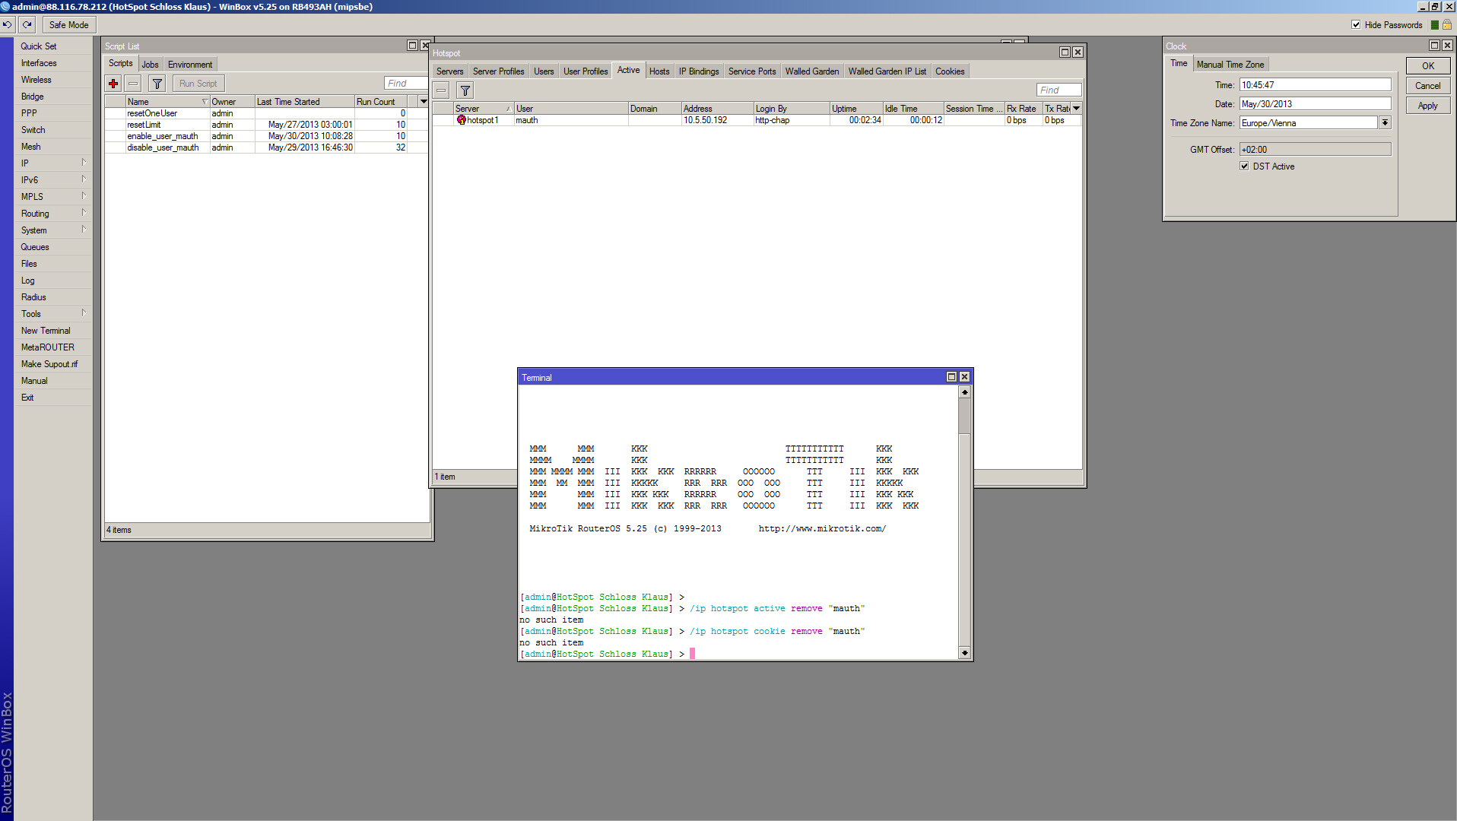Sort hotspot list by Uptime column
The image size is (1457, 821).
(856, 109)
